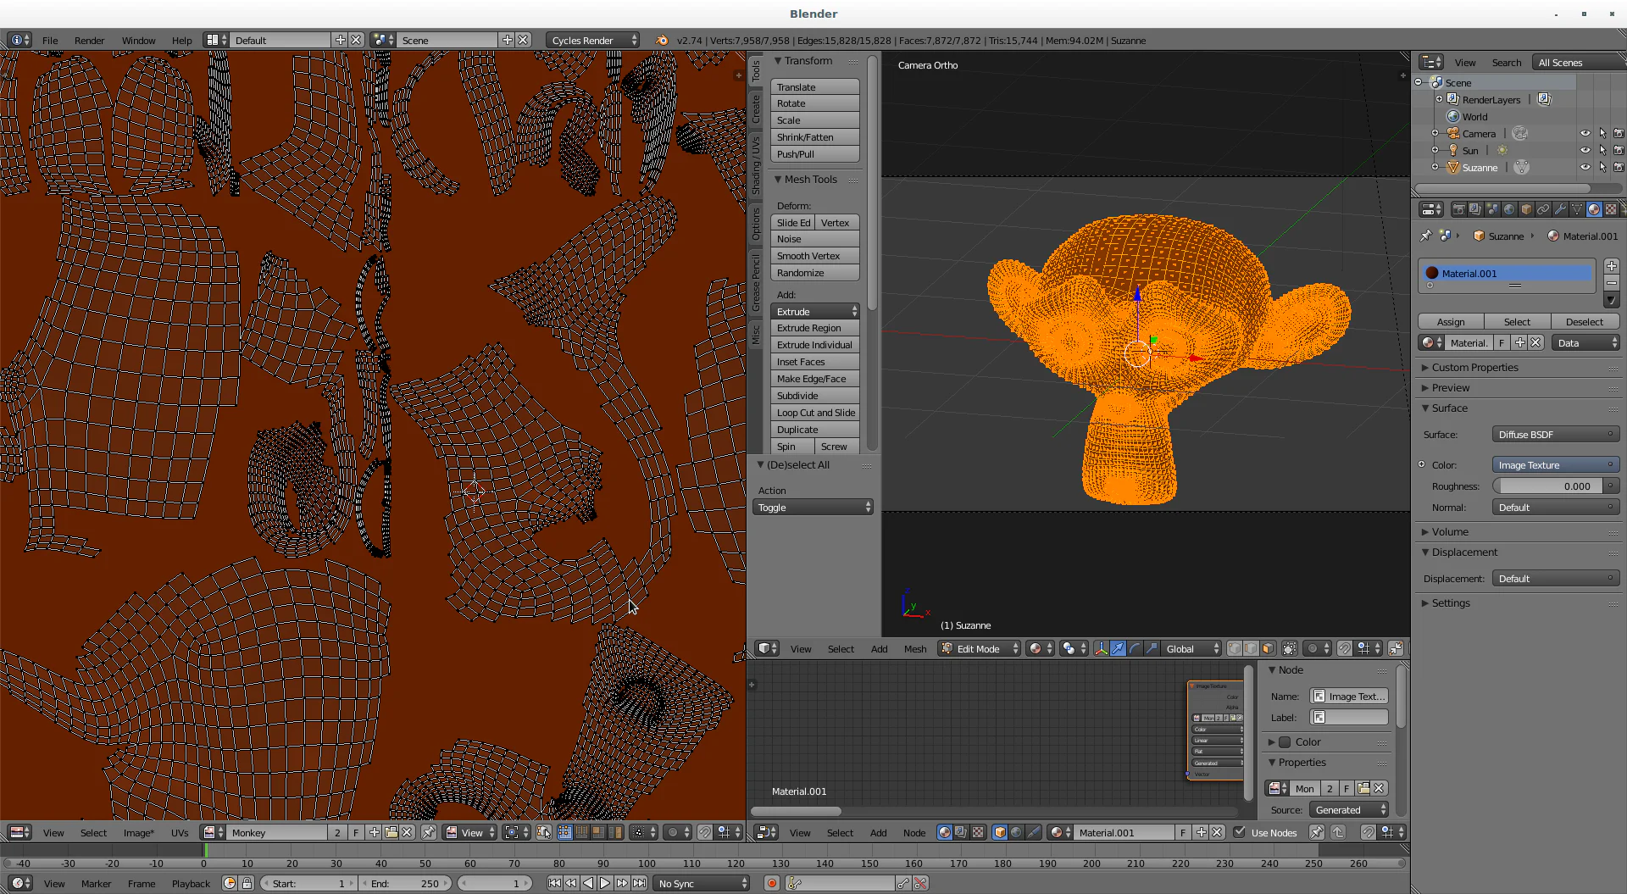The width and height of the screenshot is (1627, 894).
Task: Open the Mesh menu in 3D viewport
Action: 915,648
